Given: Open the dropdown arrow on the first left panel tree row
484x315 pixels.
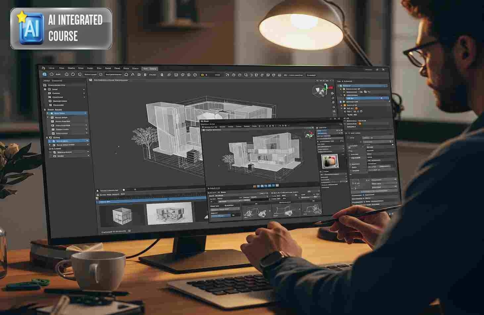Looking at the screenshot, I should pos(83,89).
